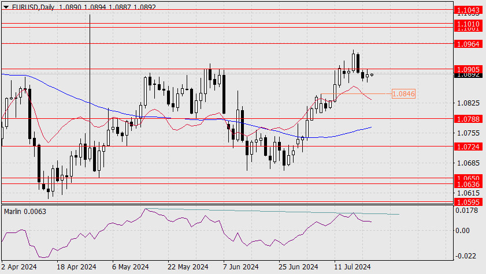
Task: Select the 1.0724 red price label
Action: tap(468, 147)
